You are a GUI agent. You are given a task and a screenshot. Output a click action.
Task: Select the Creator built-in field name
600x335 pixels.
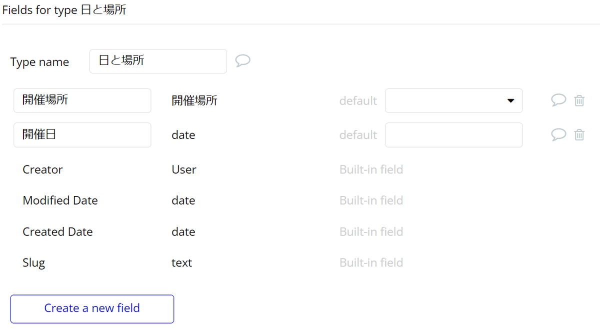pos(42,169)
